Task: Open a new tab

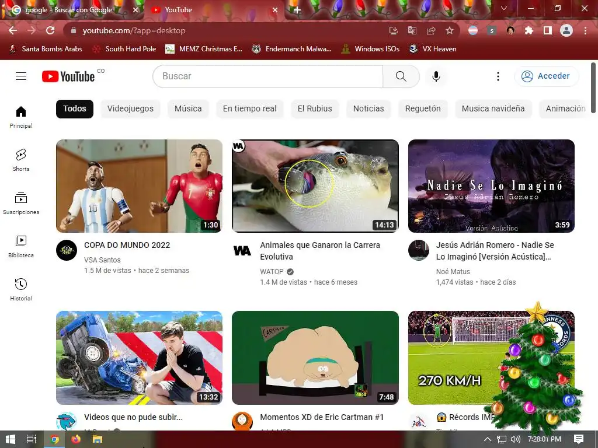Action: tap(297, 10)
